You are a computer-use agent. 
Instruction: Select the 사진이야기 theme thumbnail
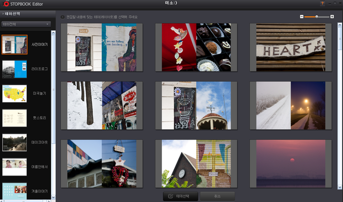14,45
